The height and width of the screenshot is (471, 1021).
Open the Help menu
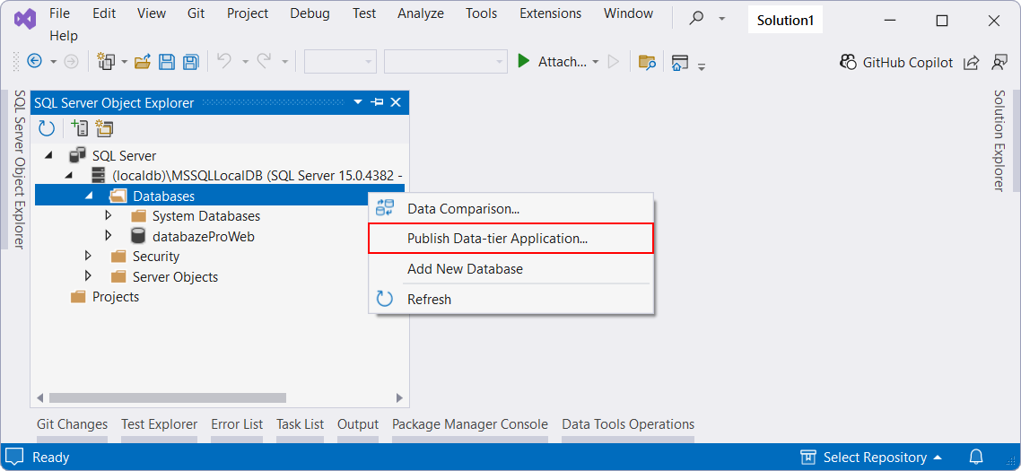(64, 36)
